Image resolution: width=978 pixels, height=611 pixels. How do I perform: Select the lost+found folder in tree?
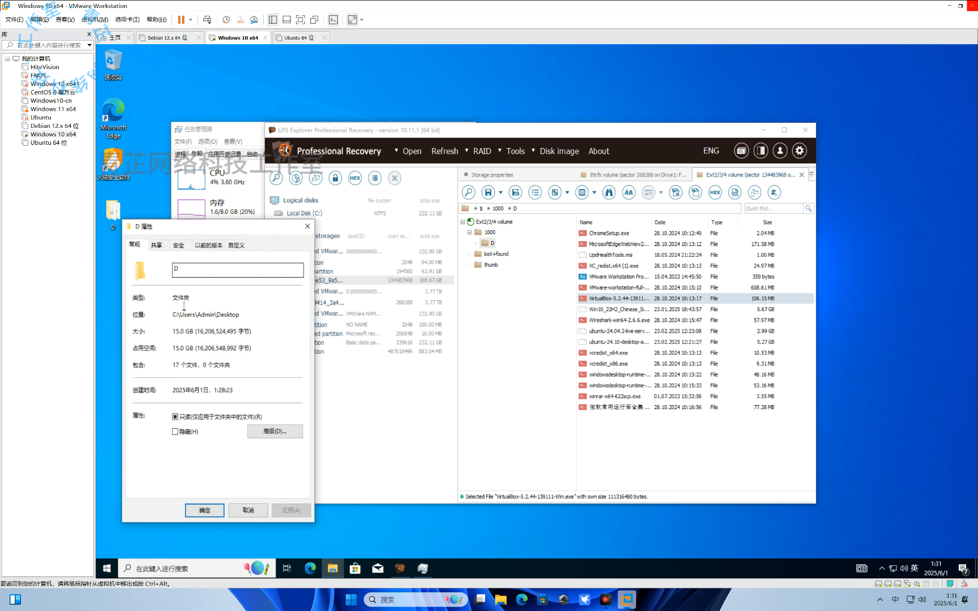pos(496,254)
